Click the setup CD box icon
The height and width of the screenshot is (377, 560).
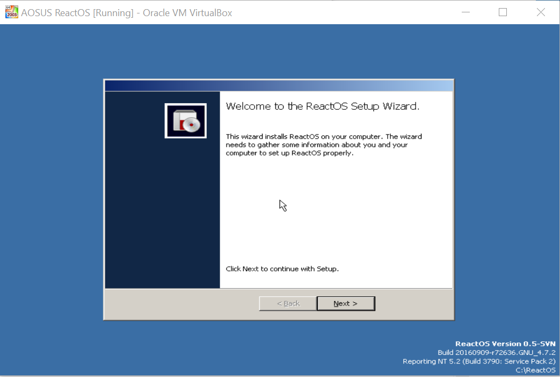tap(185, 120)
